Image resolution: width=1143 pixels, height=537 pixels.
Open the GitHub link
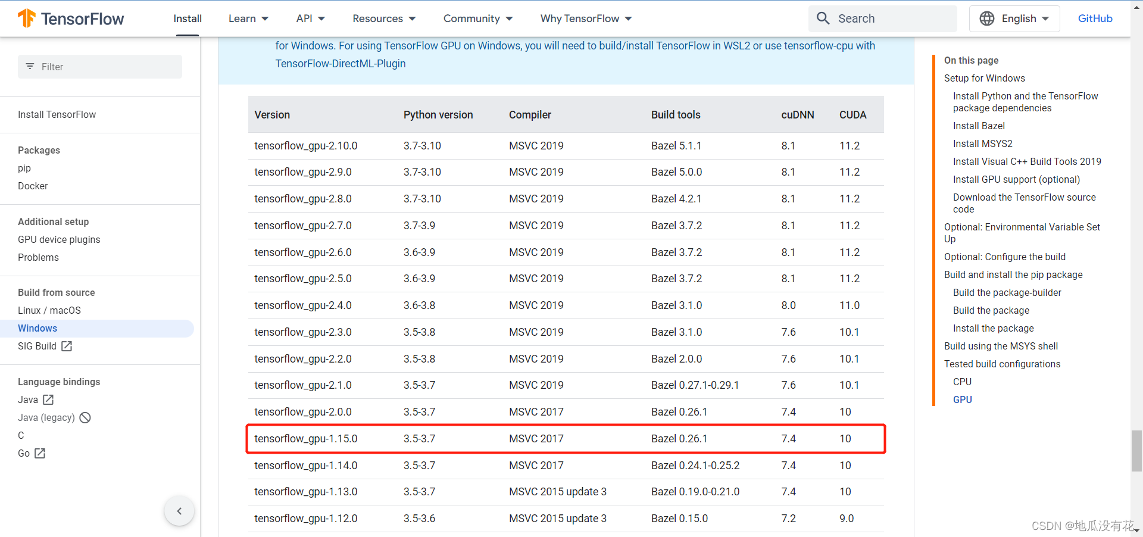coord(1095,18)
